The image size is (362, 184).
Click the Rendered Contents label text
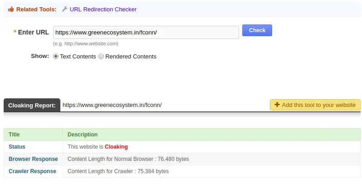(x=131, y=57)
